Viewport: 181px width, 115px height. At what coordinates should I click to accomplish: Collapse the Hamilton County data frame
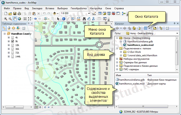5,34
